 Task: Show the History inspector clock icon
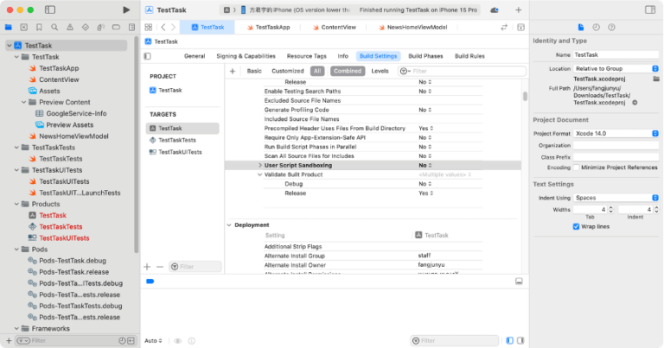tap(597, 28)
